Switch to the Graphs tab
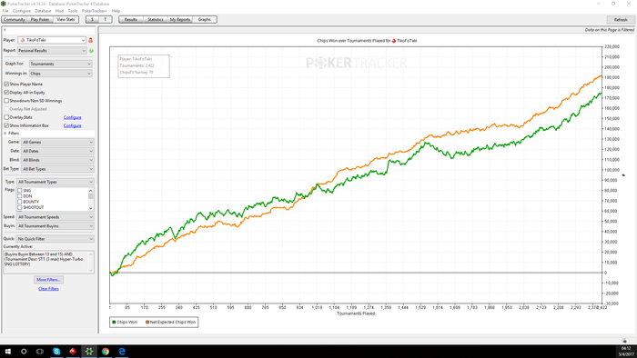The width and height of the screenshot is (637, 358). 205,19
